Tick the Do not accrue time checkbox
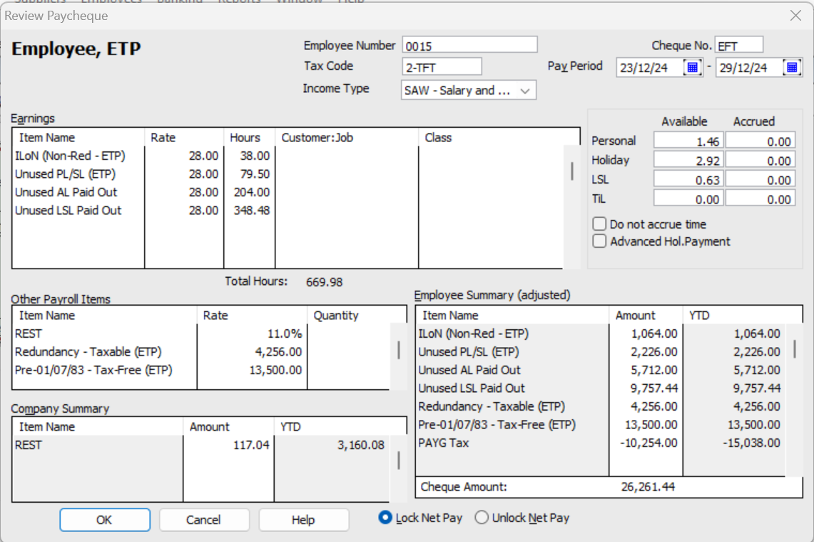 point(599,224)
